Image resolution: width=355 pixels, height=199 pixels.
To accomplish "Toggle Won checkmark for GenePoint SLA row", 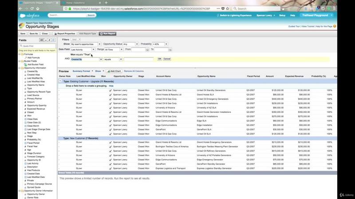I will click(110, 130).
